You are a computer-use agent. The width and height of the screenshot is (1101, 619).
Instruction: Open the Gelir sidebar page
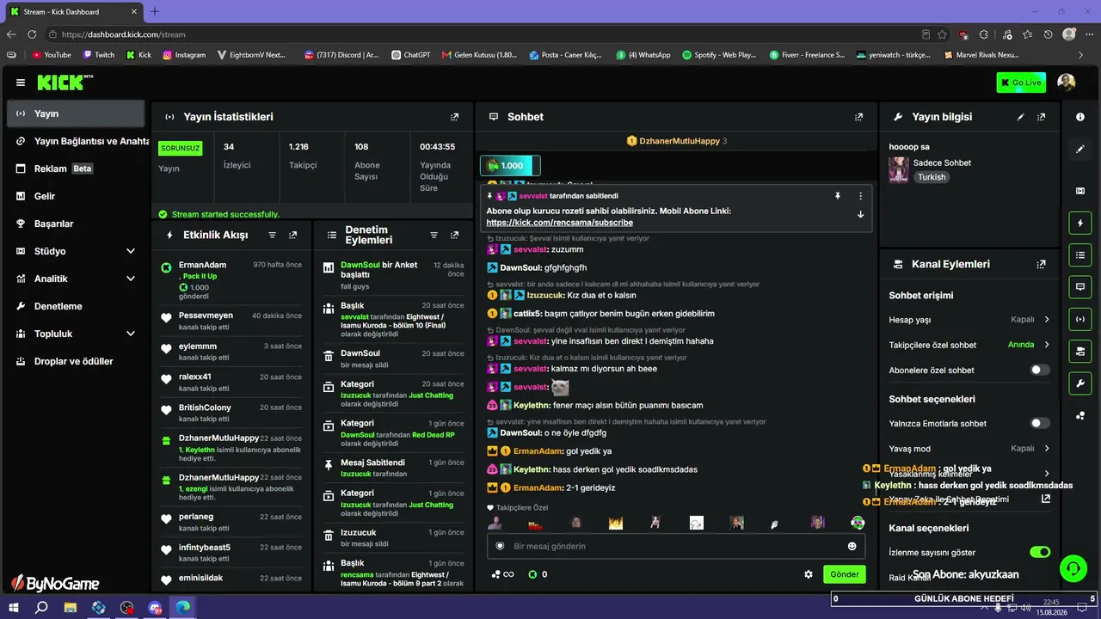click(76, 196)
